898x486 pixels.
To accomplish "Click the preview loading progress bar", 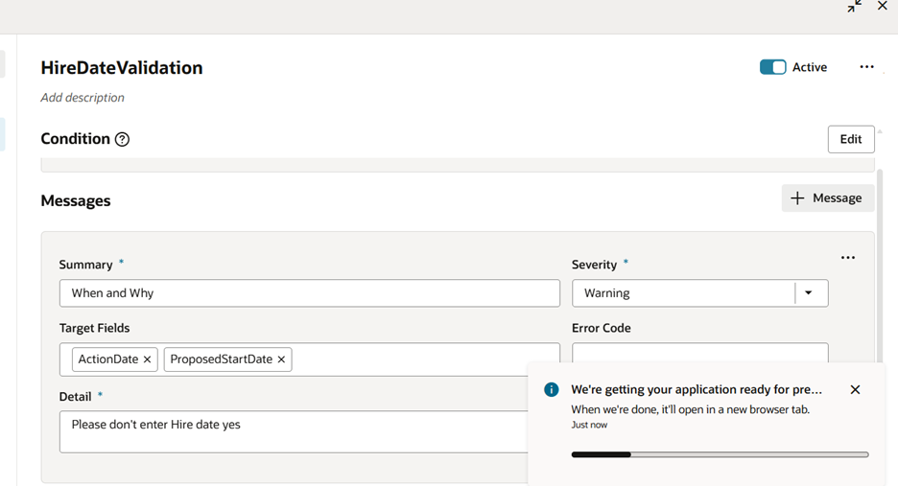I will (720, 454).
